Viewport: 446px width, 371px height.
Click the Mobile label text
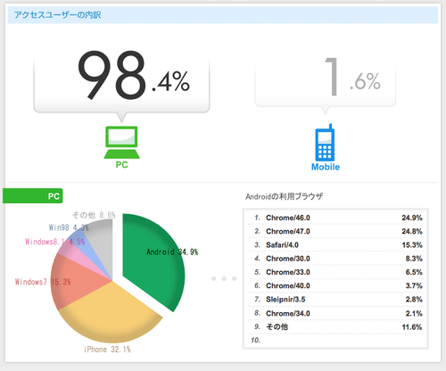click(326, 167)
